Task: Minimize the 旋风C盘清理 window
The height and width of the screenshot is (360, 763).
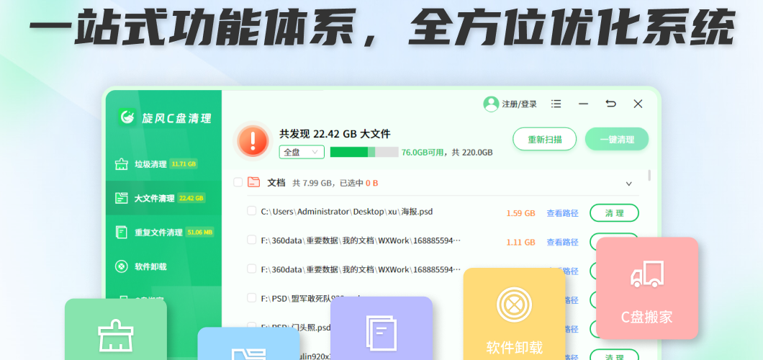Action: click(584, 104)
